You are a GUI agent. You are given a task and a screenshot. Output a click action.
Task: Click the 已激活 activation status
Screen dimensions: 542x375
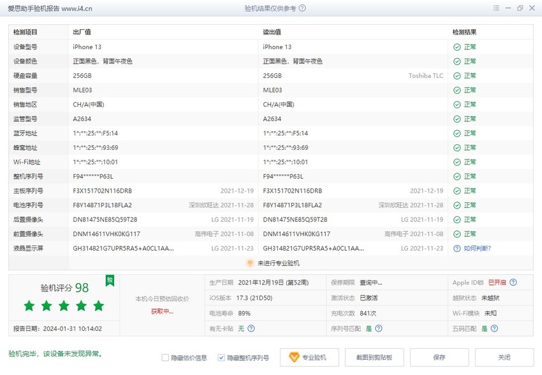tap(369, 298)
